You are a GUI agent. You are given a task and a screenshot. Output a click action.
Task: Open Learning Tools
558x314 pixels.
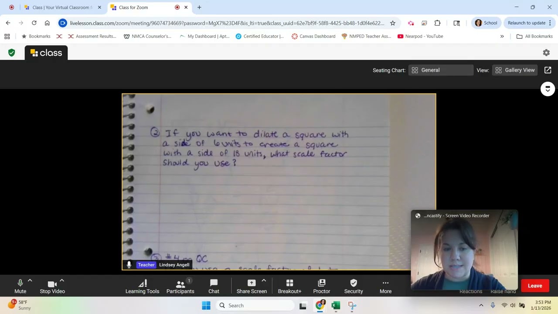pos(142,287)
